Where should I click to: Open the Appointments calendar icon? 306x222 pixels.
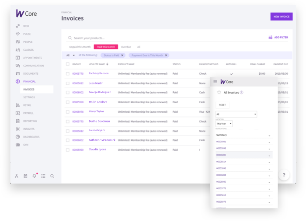[18, 58]
